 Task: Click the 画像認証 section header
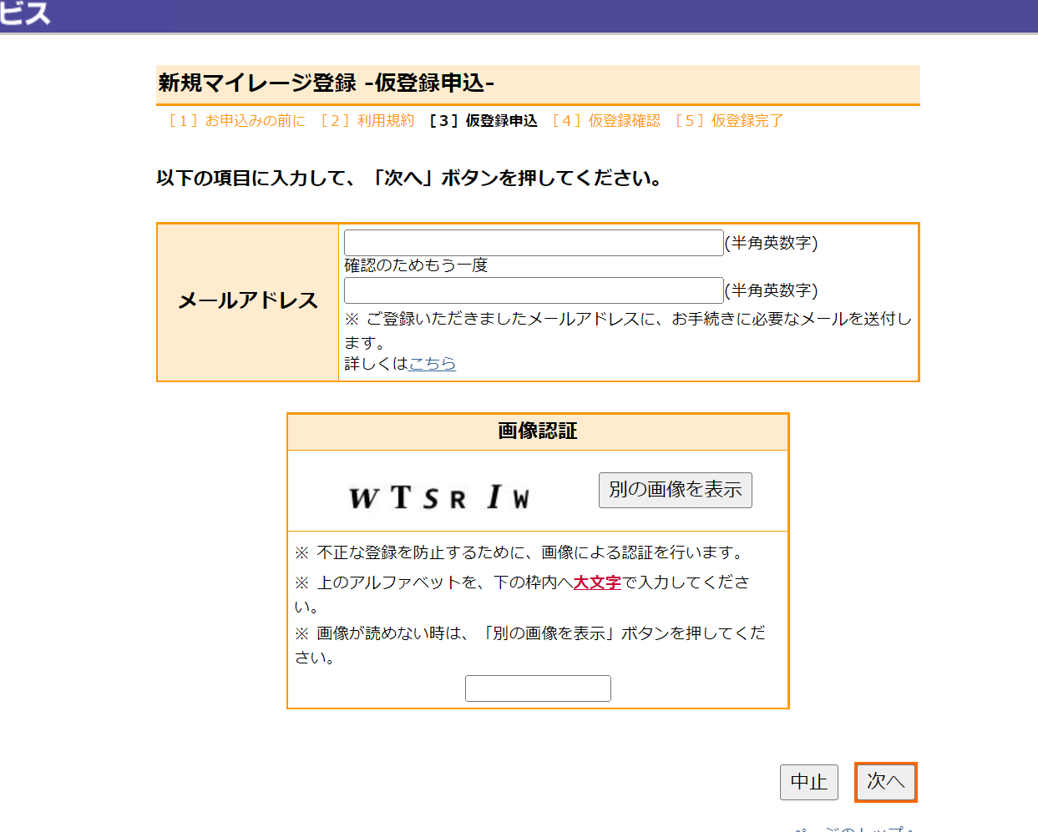coord(538,431)
